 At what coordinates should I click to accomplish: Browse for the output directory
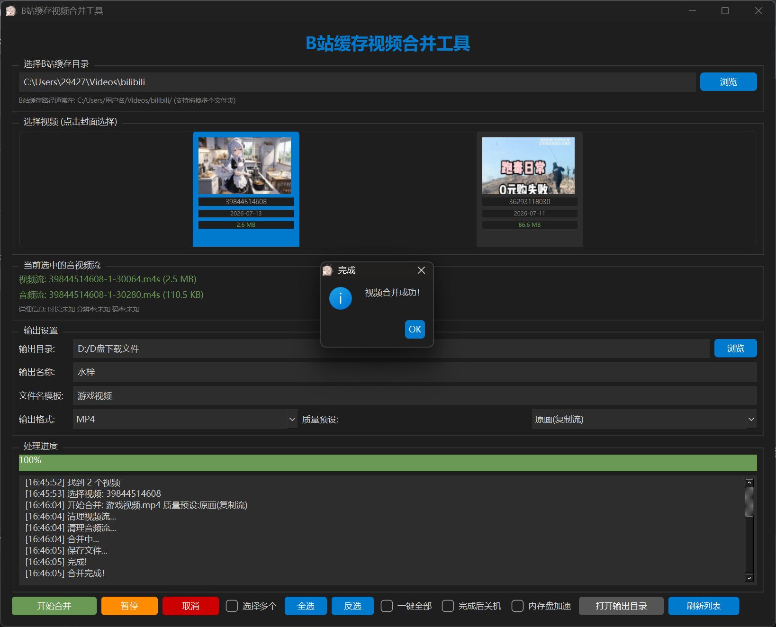point(735,349)
